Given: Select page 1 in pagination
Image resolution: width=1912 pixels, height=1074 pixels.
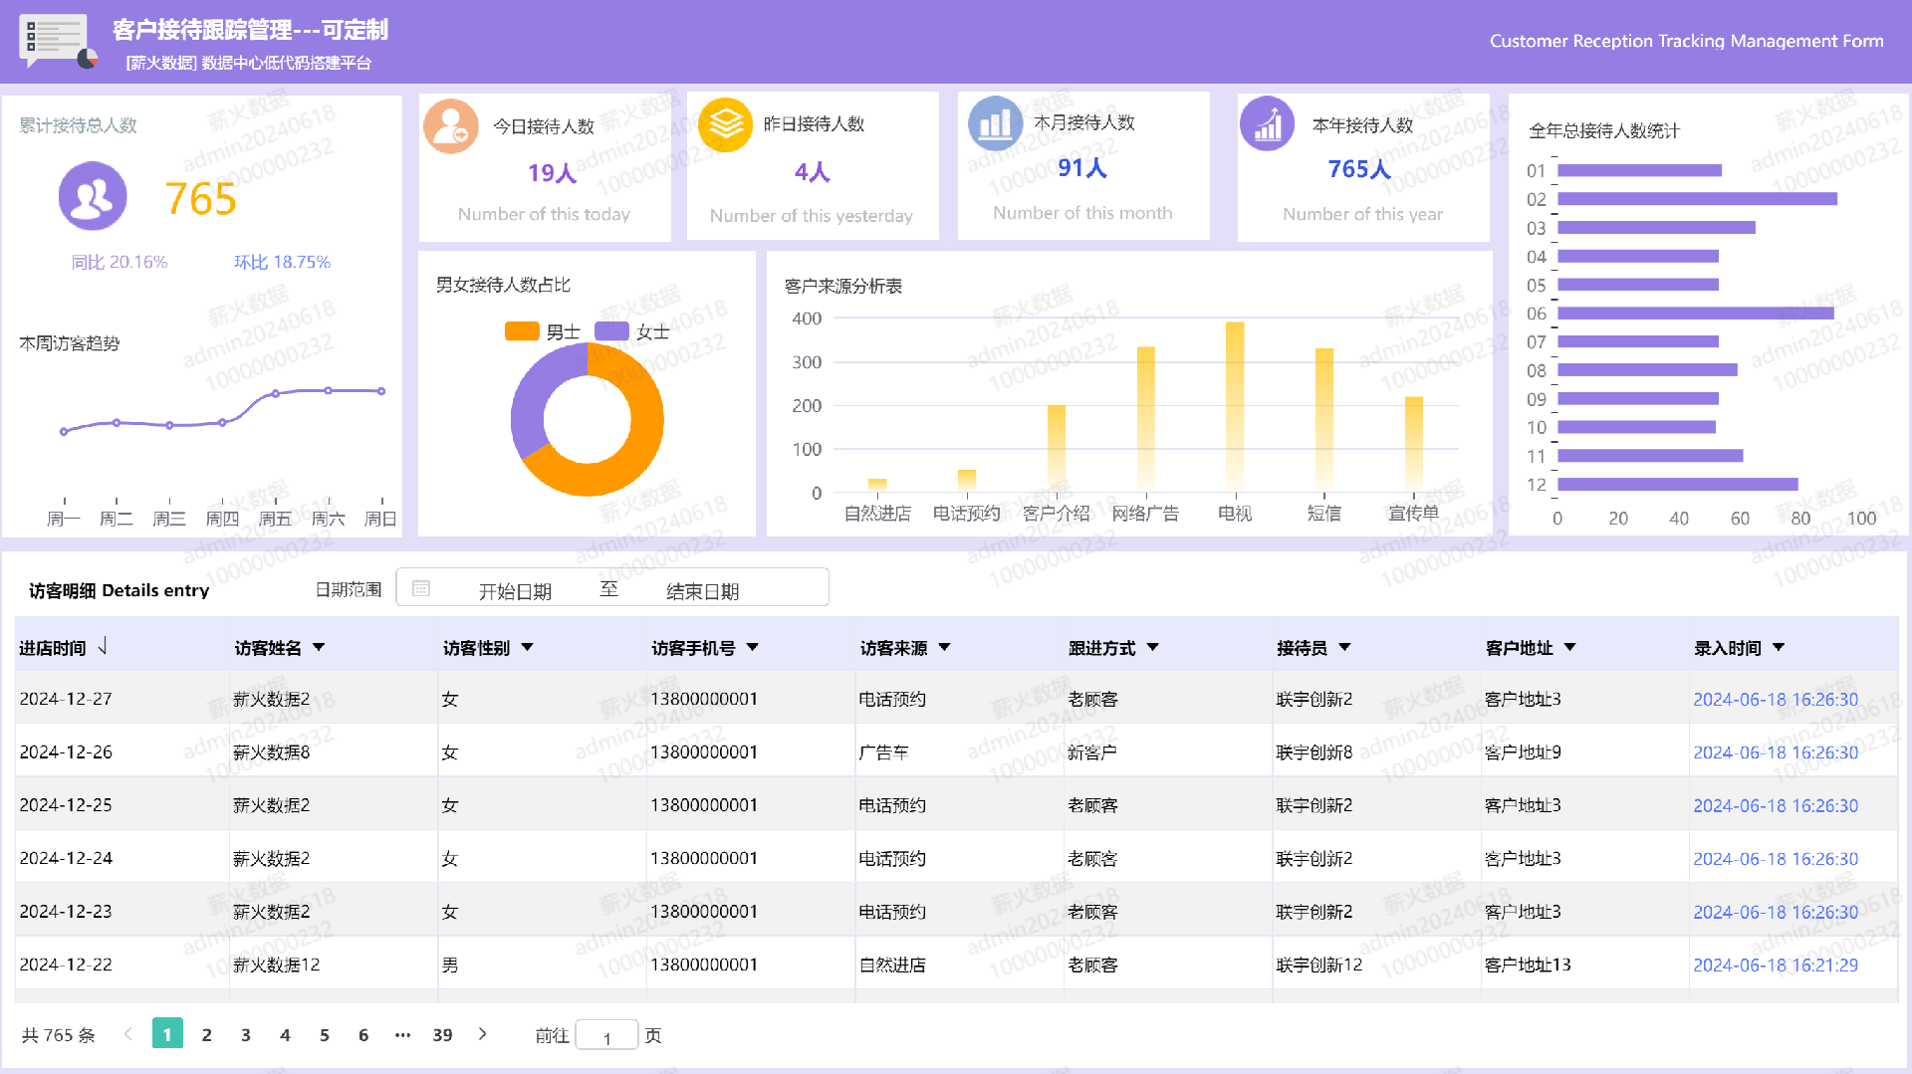Looking at the screenshot, I should (x=167, y=1034).
